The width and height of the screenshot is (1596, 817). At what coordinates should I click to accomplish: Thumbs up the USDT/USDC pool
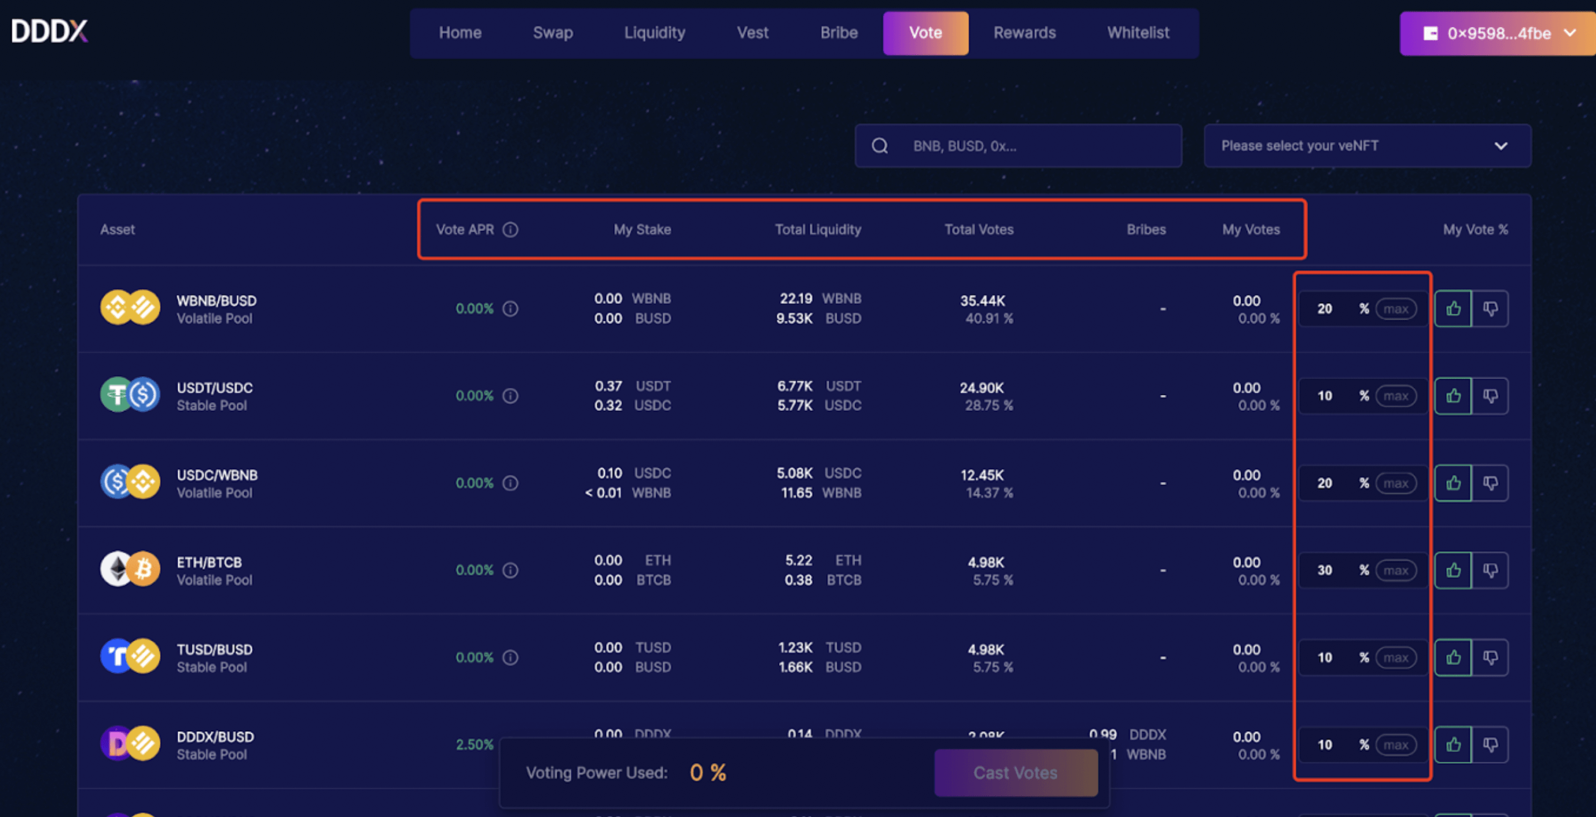click(1454, 396)
